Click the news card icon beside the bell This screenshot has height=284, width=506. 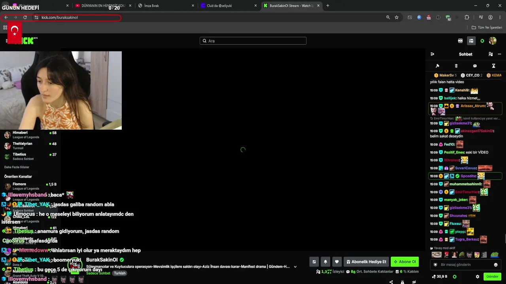coord(314,262)
